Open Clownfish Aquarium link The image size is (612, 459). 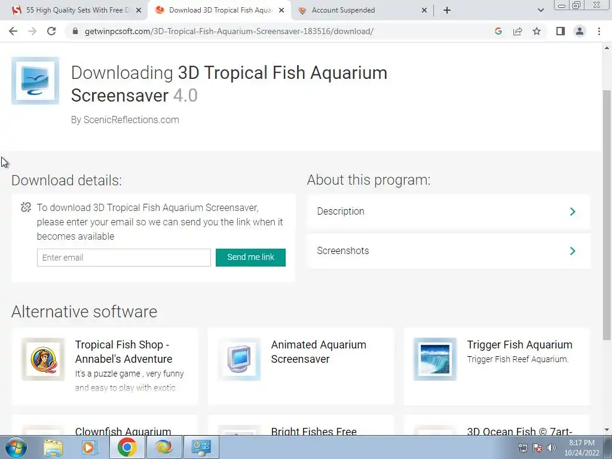[123, 431]
